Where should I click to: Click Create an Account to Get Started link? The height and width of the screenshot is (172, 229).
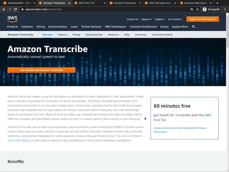(x=180, y=130)
